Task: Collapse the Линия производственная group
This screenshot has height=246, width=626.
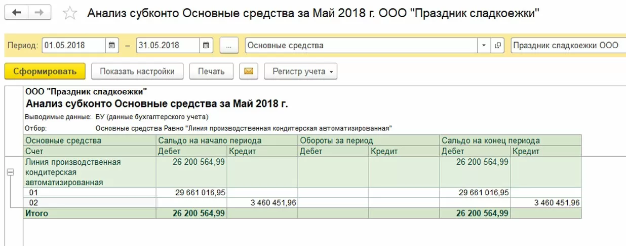Action: tap(10, 172)
